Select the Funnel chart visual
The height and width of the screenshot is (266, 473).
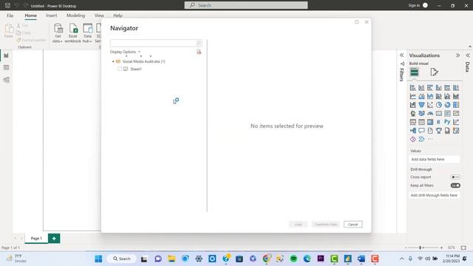(x=421, y=105)
